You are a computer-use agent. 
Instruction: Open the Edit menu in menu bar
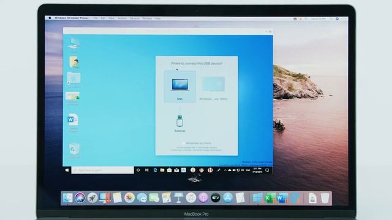[103, 18]
